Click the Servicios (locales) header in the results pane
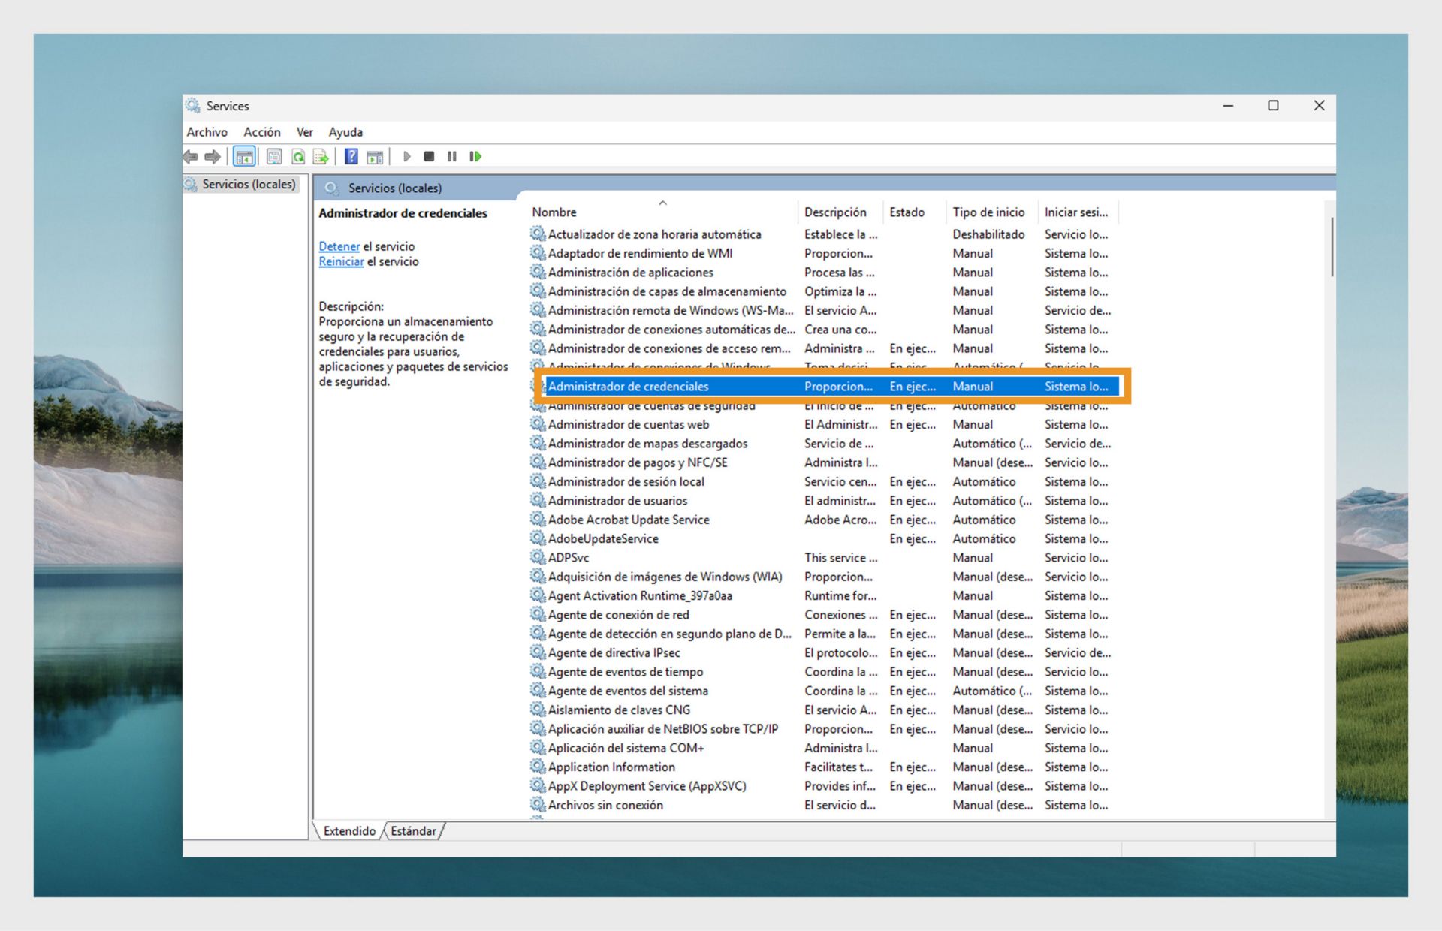Viewport: 1442px width, 931px height. coord(394,188)
